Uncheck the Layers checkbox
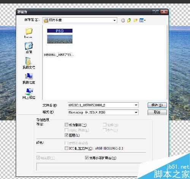Screen dimensions: 190x179 click(66, 135)
